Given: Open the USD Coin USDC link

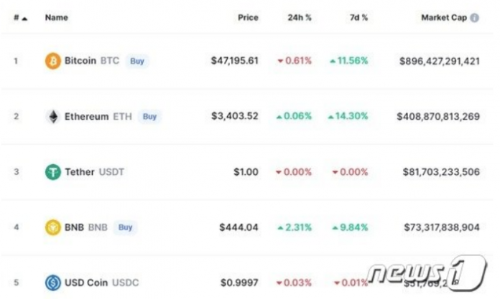Looking at the screenshot, I should click(x=102, y=283).
